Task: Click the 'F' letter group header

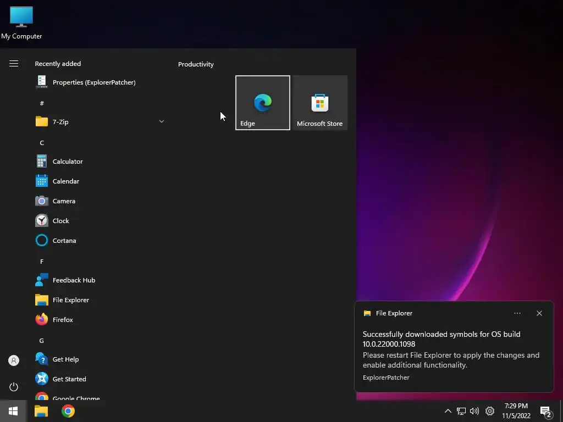Action: click(x=42, y=262)
